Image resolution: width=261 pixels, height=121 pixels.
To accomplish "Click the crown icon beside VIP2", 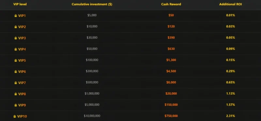I will coord(16,27).
